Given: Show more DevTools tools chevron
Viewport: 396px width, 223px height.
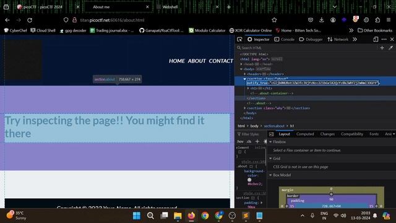Looking at the screenshot, I should 355,40.
